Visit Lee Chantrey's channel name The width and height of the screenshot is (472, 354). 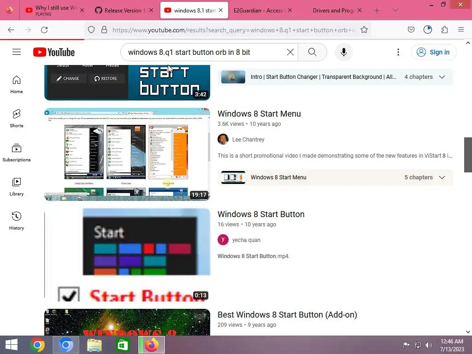(x=248, y=139)
